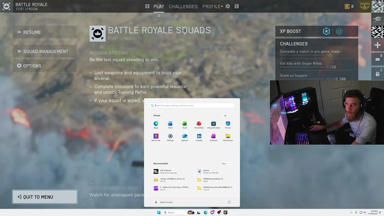Open the rank 6 badge icon
Viewport: 384px width, 216px height.
point(364,6)
